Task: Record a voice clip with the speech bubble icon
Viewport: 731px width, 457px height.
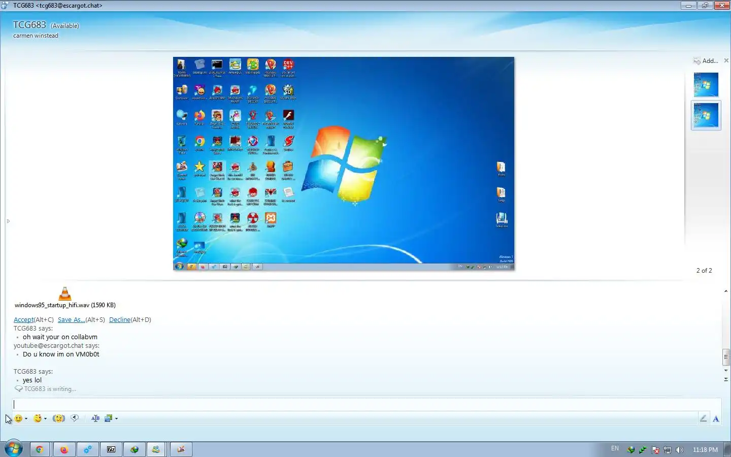Action: 75,418
